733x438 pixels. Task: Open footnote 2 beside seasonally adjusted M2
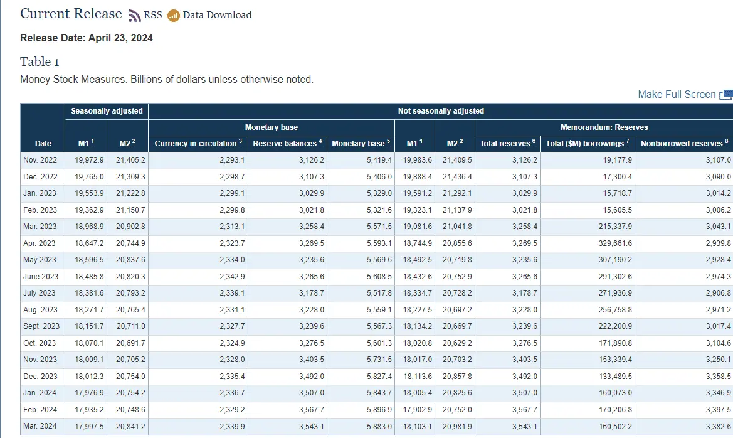tap(134, 142)
